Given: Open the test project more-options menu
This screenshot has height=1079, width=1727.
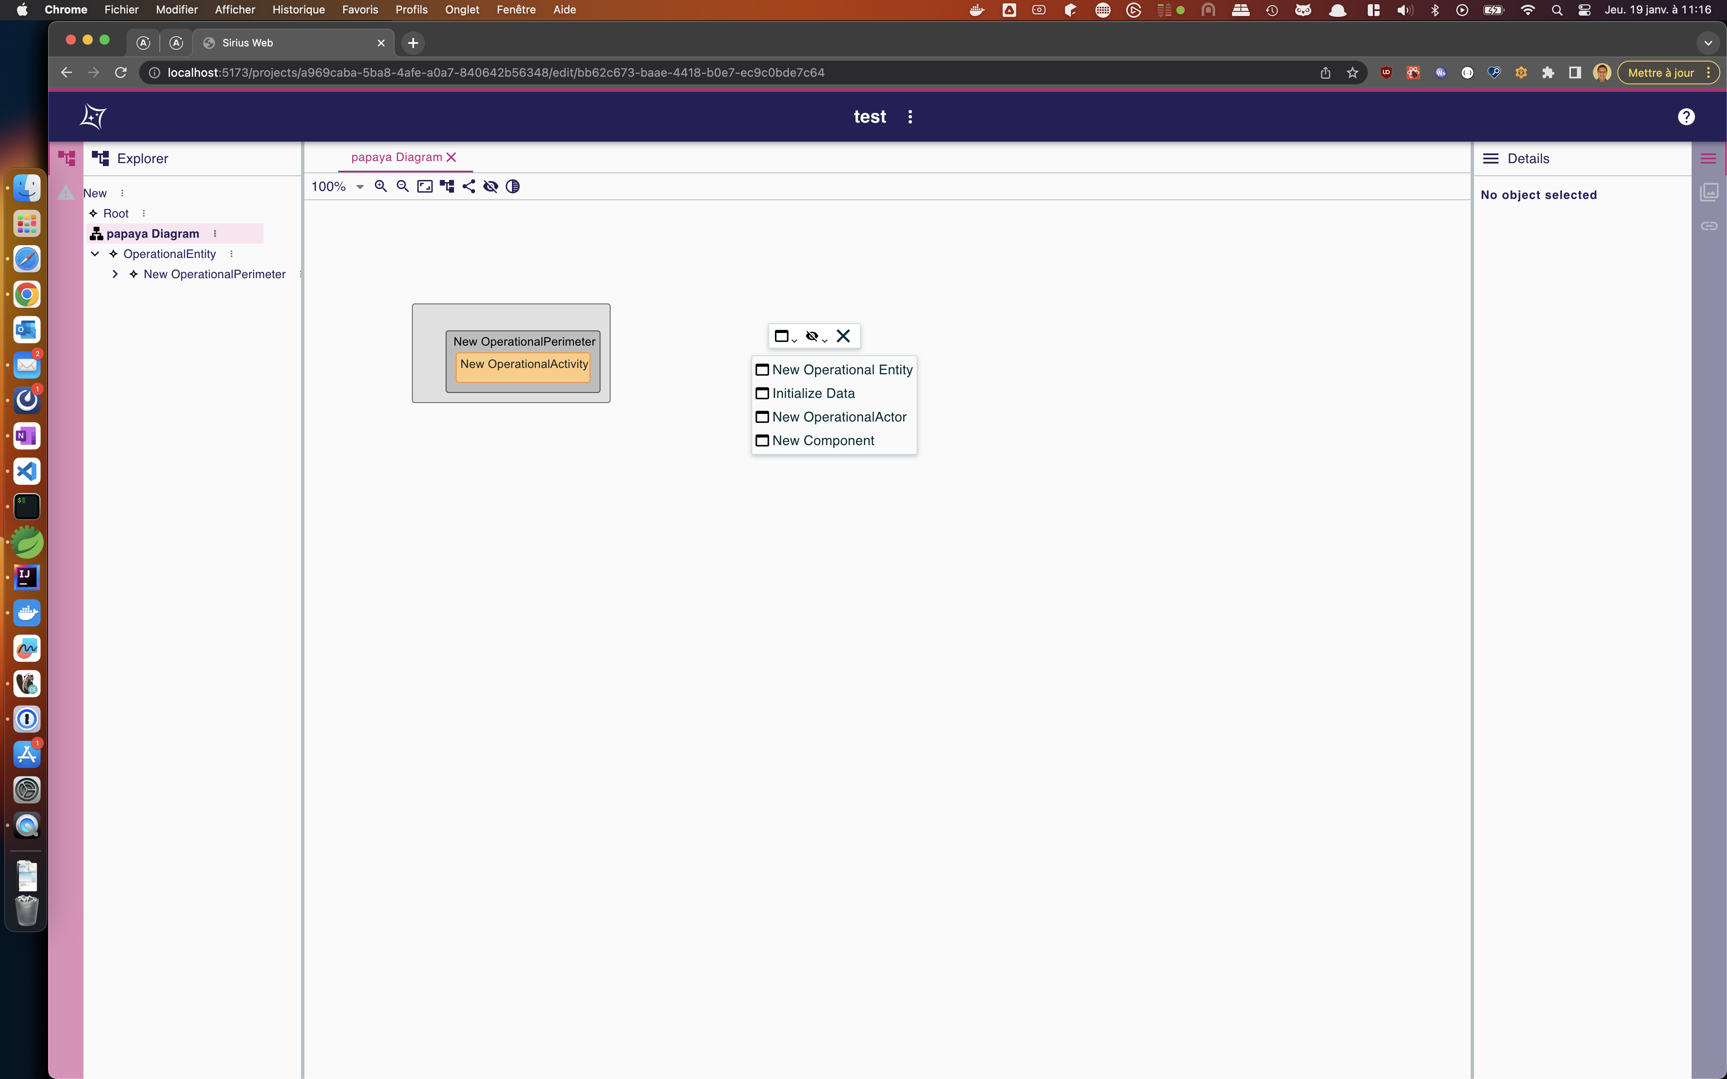Looking at the screenshot, I should click(910, 117).
